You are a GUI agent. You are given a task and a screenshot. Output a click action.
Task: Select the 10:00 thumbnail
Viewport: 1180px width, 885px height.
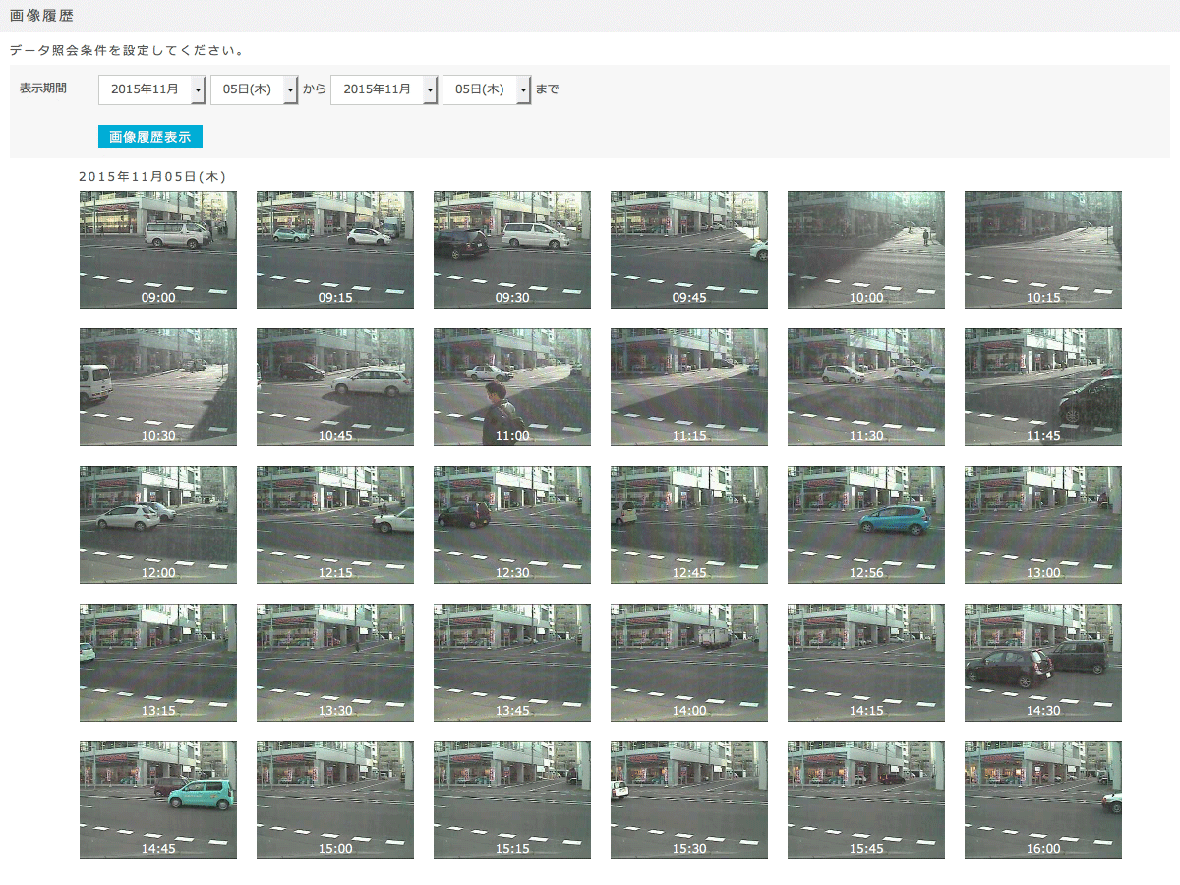pos(866,250)
